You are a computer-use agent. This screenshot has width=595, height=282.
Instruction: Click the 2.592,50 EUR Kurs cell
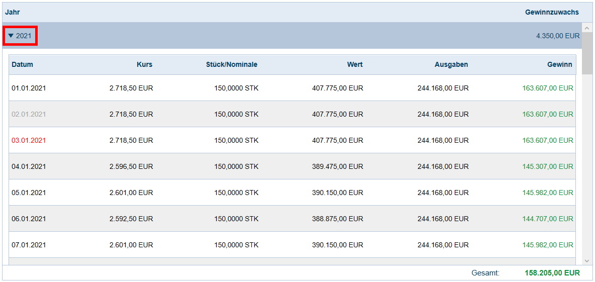click(131, 219)
